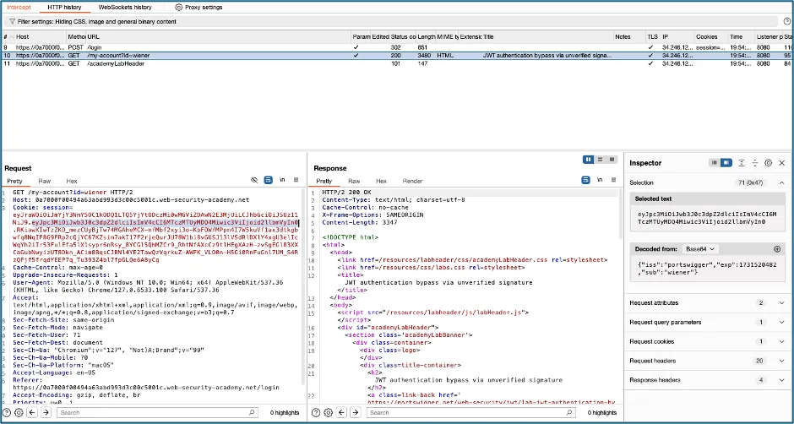Click the Request search field
This screenshot has width=794, height=424.
(157, 412)
